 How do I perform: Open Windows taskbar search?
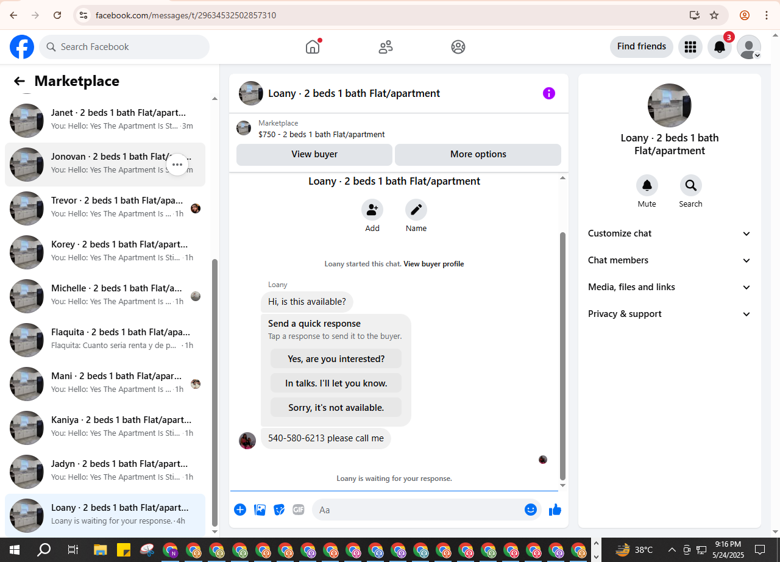[x=44, y=549]
